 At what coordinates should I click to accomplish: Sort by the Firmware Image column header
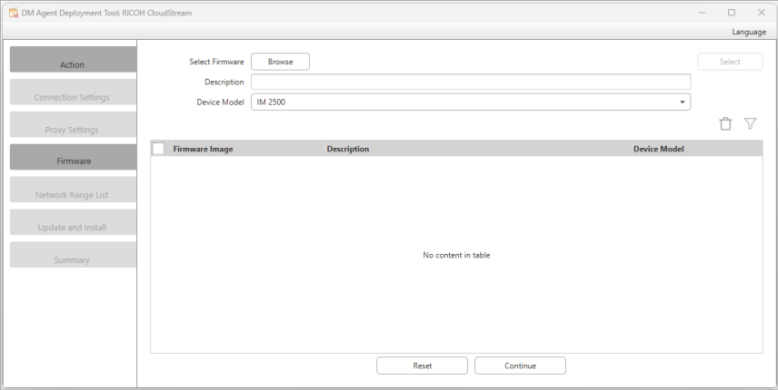pyautogui.click(x=203, y=149)
